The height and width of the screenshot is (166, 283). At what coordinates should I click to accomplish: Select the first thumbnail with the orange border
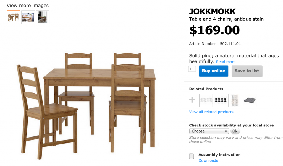click(14, 17)
